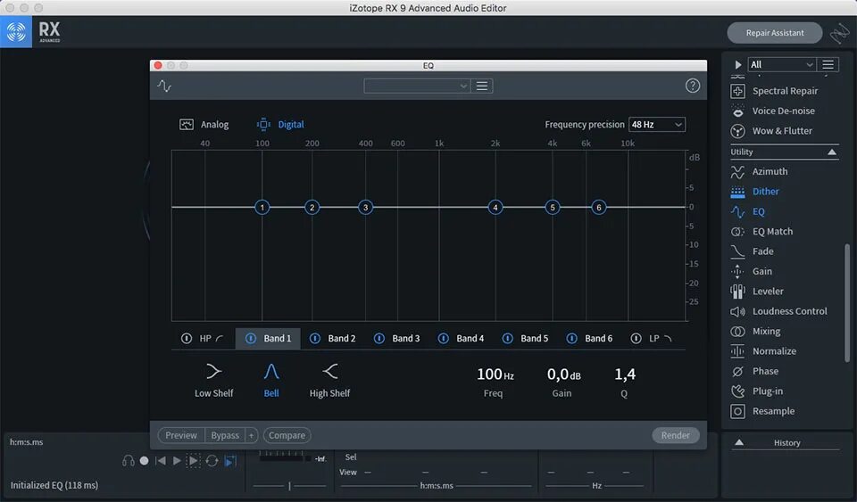
Task: Open the Gain utility
Action: coord(752,271)
